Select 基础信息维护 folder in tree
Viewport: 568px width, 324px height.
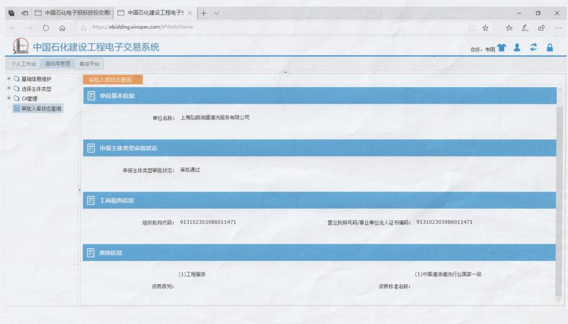[x=33, y=79]
